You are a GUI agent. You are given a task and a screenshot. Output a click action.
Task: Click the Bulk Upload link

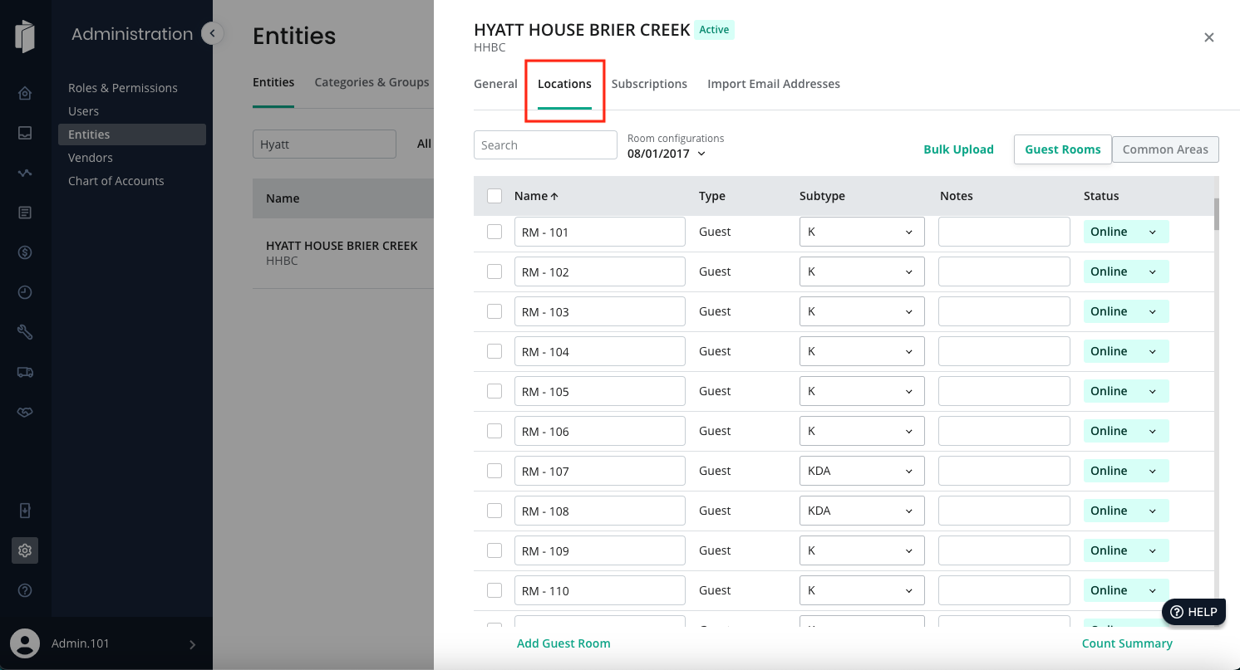[x=958, y=149]
